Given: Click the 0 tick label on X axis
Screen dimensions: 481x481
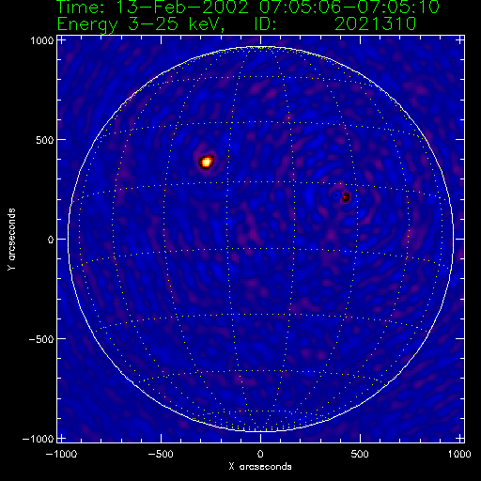Looking at the screenshot, I should [x=260, y=454].
